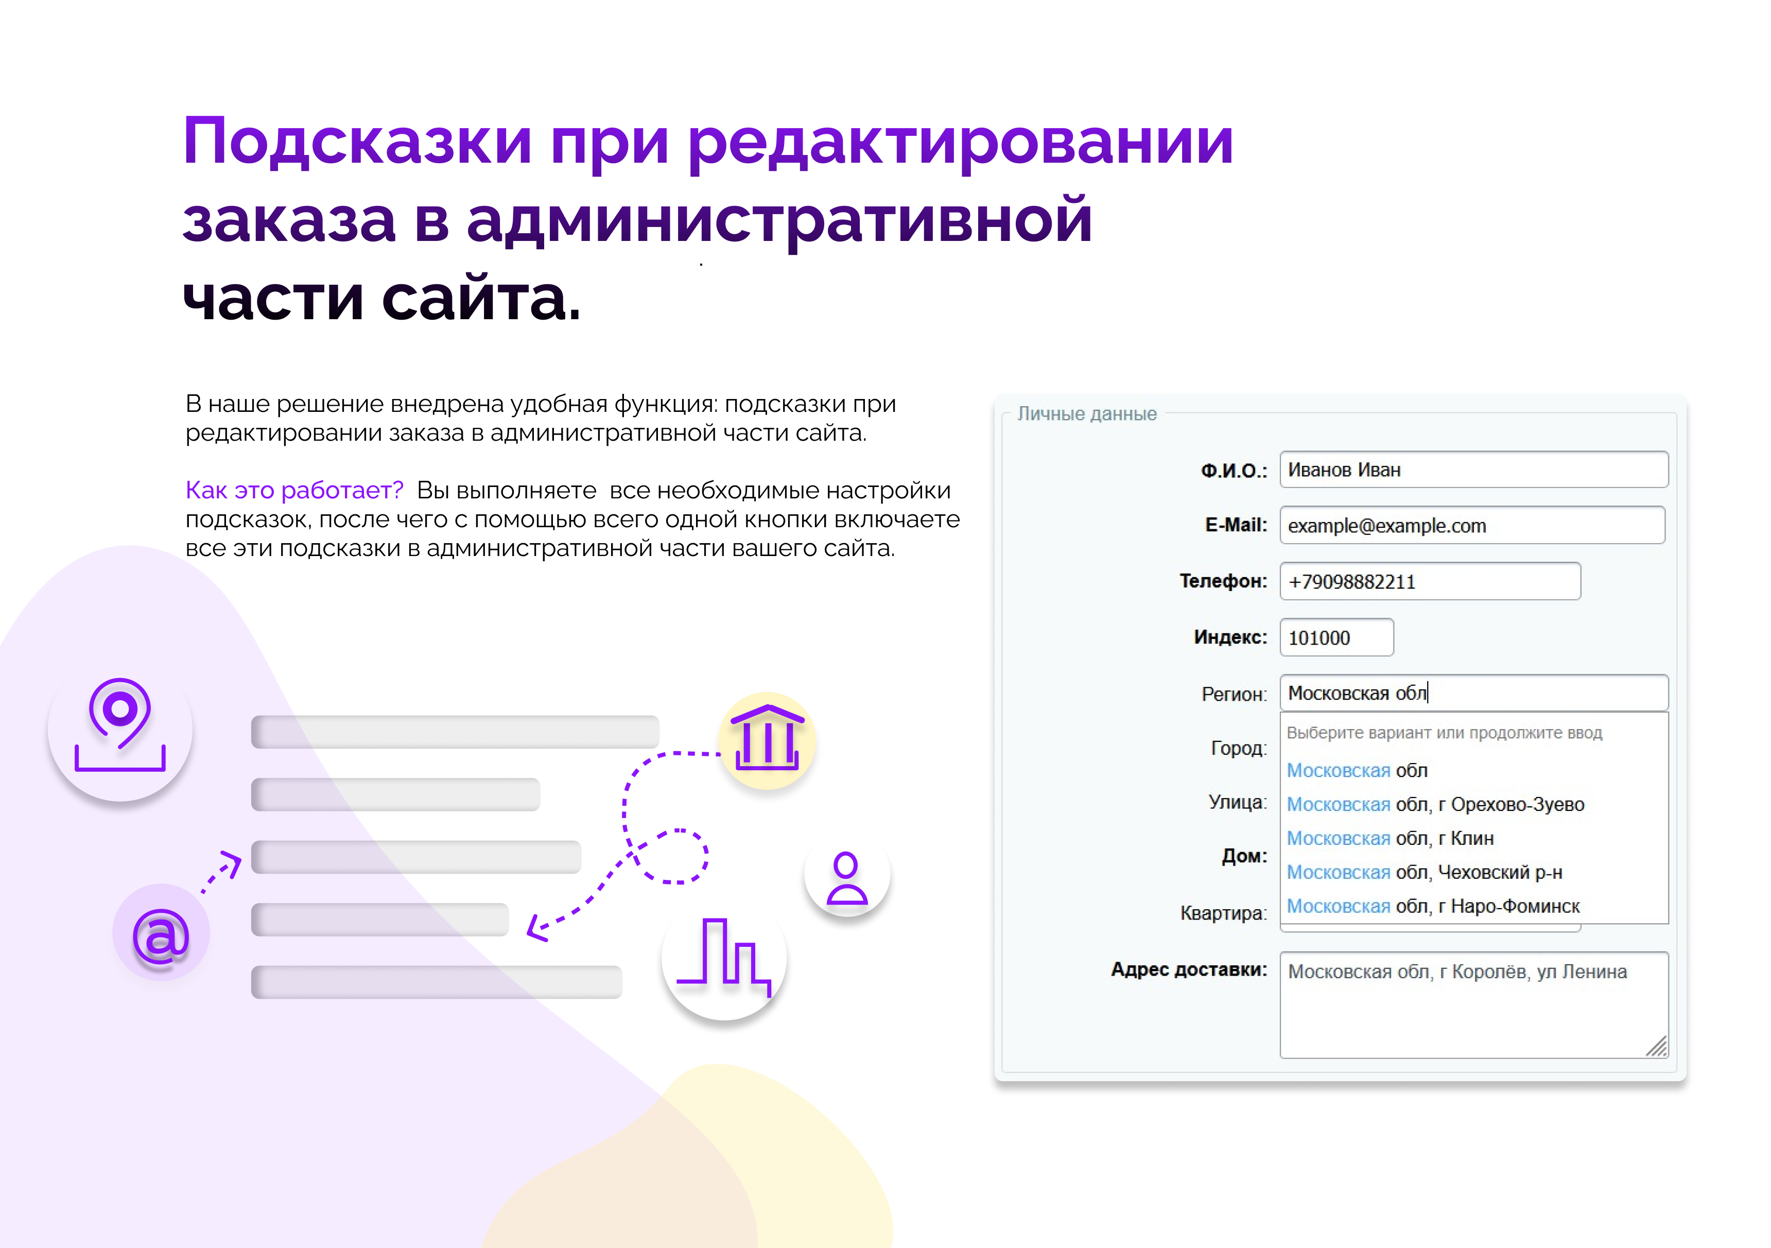This screenshot has height=1248, width=1771.
Task: Click the top gray placeholder bar
Action: pos(455,731)
